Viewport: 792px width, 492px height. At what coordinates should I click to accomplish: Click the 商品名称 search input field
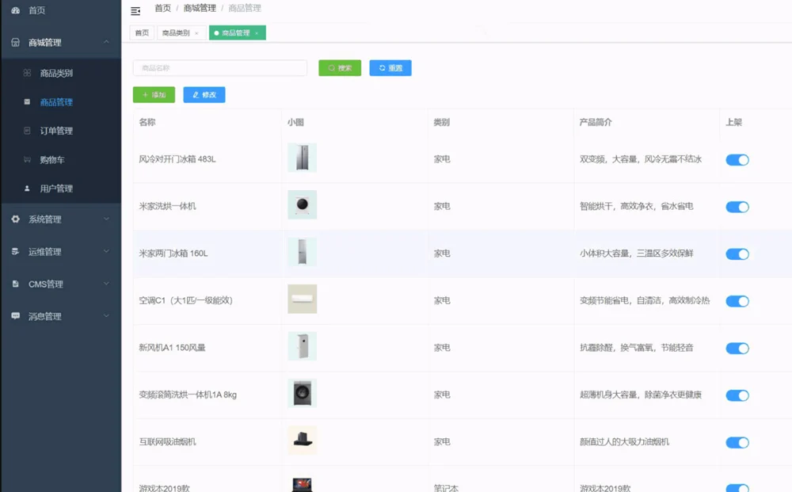point(219,68)
